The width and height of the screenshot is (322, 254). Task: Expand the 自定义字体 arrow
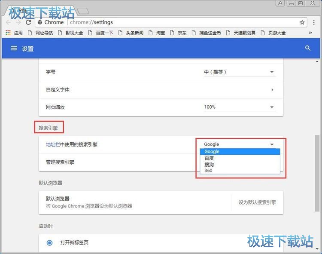pos(272,89)
